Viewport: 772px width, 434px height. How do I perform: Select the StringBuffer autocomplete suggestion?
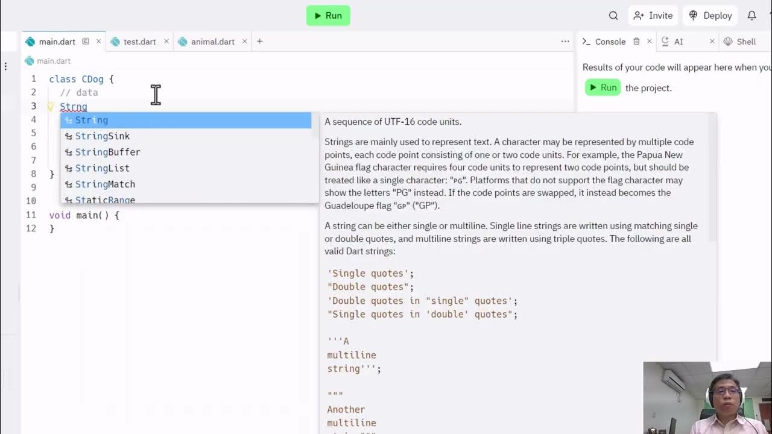click(x=107, y=152)
